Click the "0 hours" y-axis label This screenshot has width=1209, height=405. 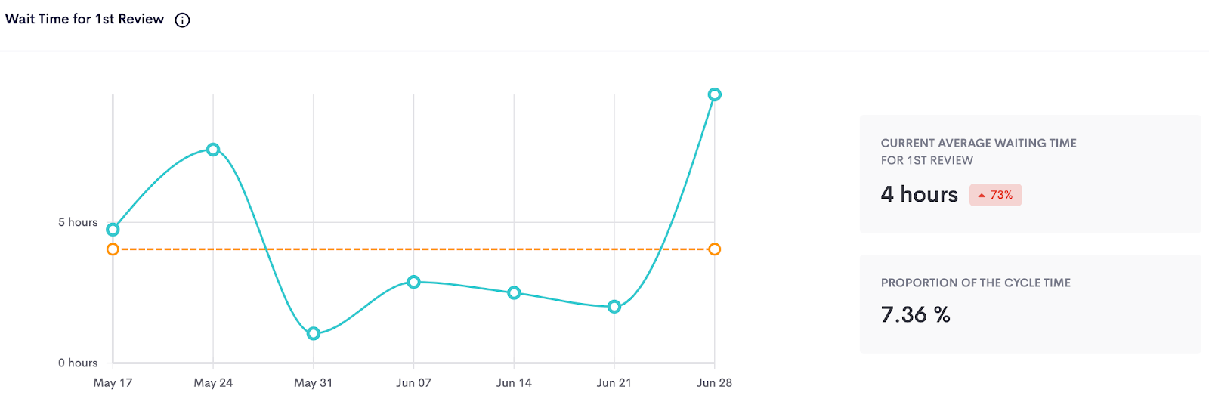(x=78, y=363)
